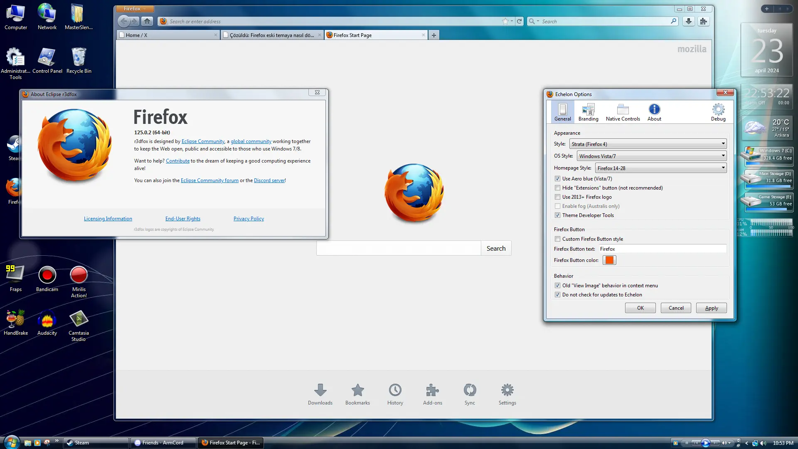Open the Firefox home page button

pyautogui.click(x=147, y=21)
